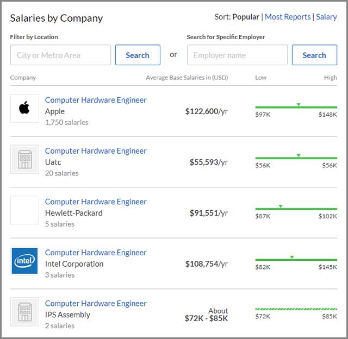Click the Apple company logo icon
The image size is (348, 339).
pyautogui.click(x=24, y=108)
